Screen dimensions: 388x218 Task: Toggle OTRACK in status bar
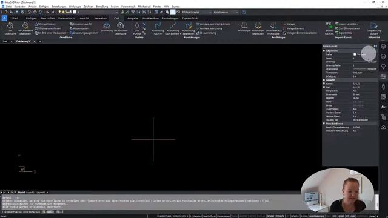[280, 216]
